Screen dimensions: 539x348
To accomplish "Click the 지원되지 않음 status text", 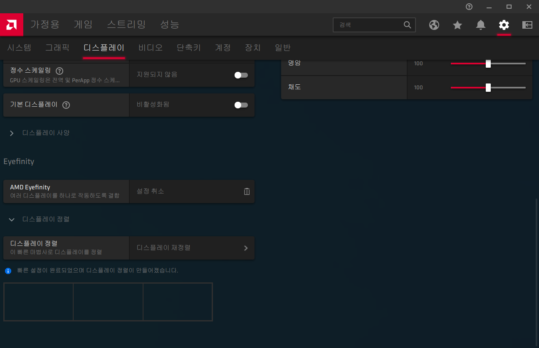I will 157,74.
